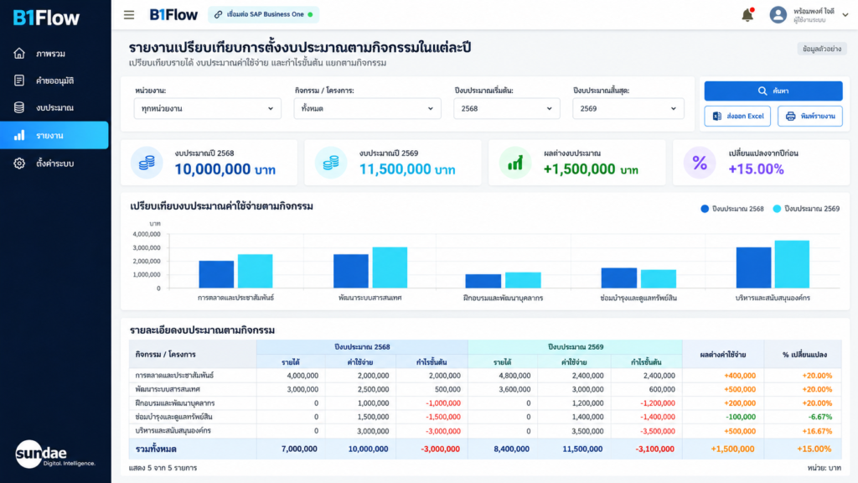Click the green growth chart icon on ผลต่างงบประมาณ card
Image resolution: width=858 pixels, height=483 pixels.
(515, 163)
